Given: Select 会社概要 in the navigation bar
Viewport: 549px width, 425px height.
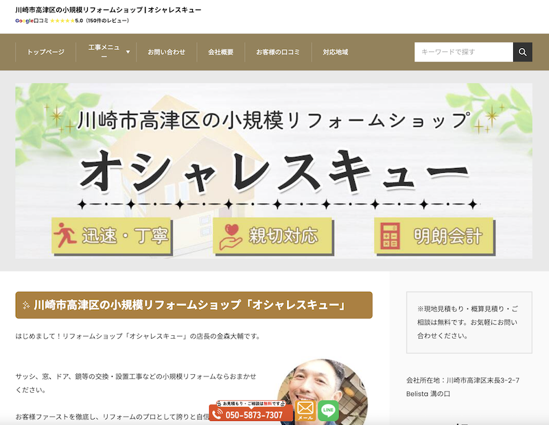Looking at the screenshot, I should [220, 52].
